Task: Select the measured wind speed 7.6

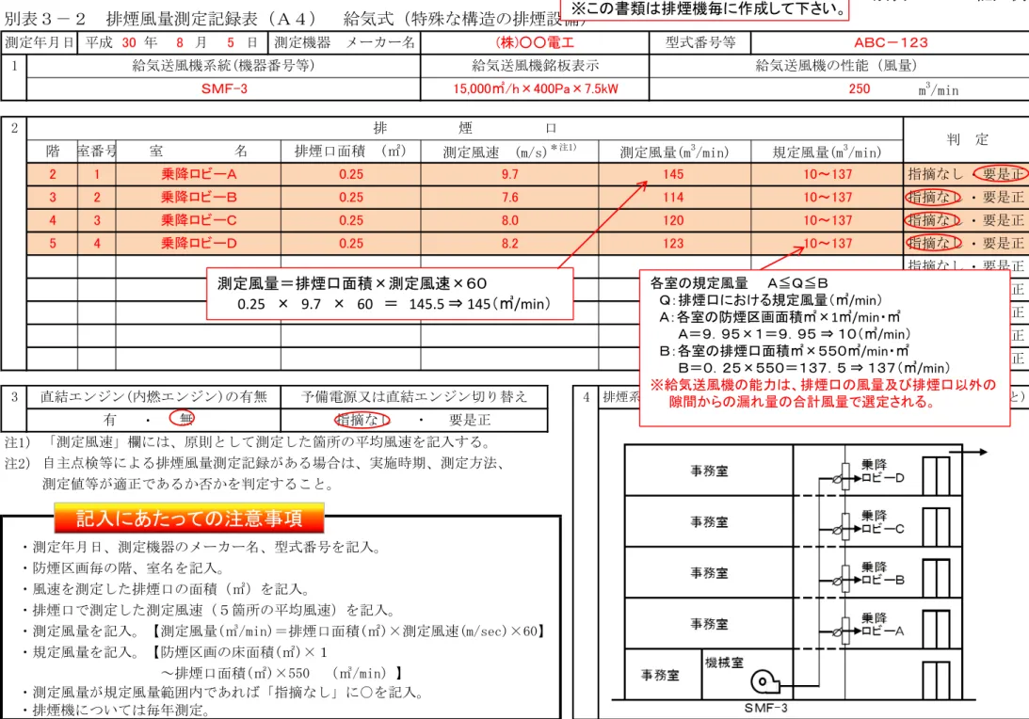Action: pos(510,197)
